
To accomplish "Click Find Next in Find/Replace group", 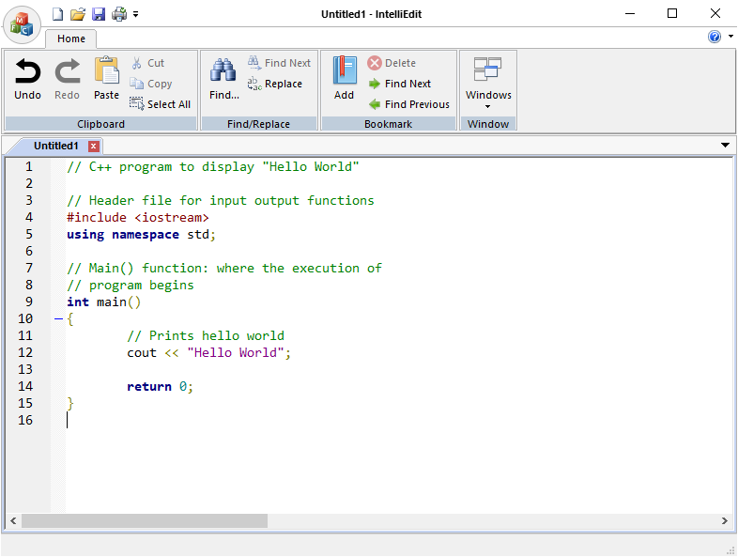I will [x=279, y=63].
